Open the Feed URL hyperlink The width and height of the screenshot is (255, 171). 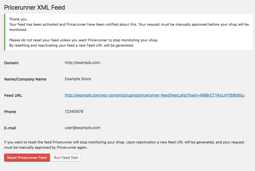pos(154,95)
